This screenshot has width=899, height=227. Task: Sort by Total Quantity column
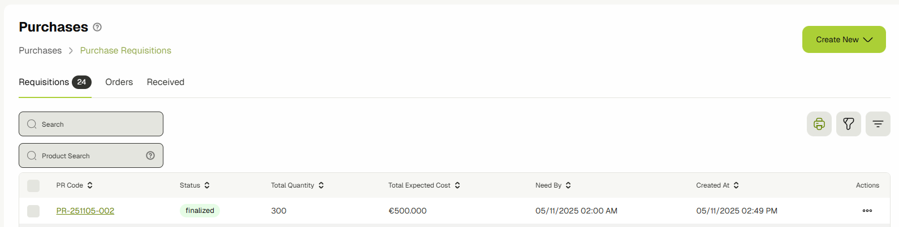point(321,185)
